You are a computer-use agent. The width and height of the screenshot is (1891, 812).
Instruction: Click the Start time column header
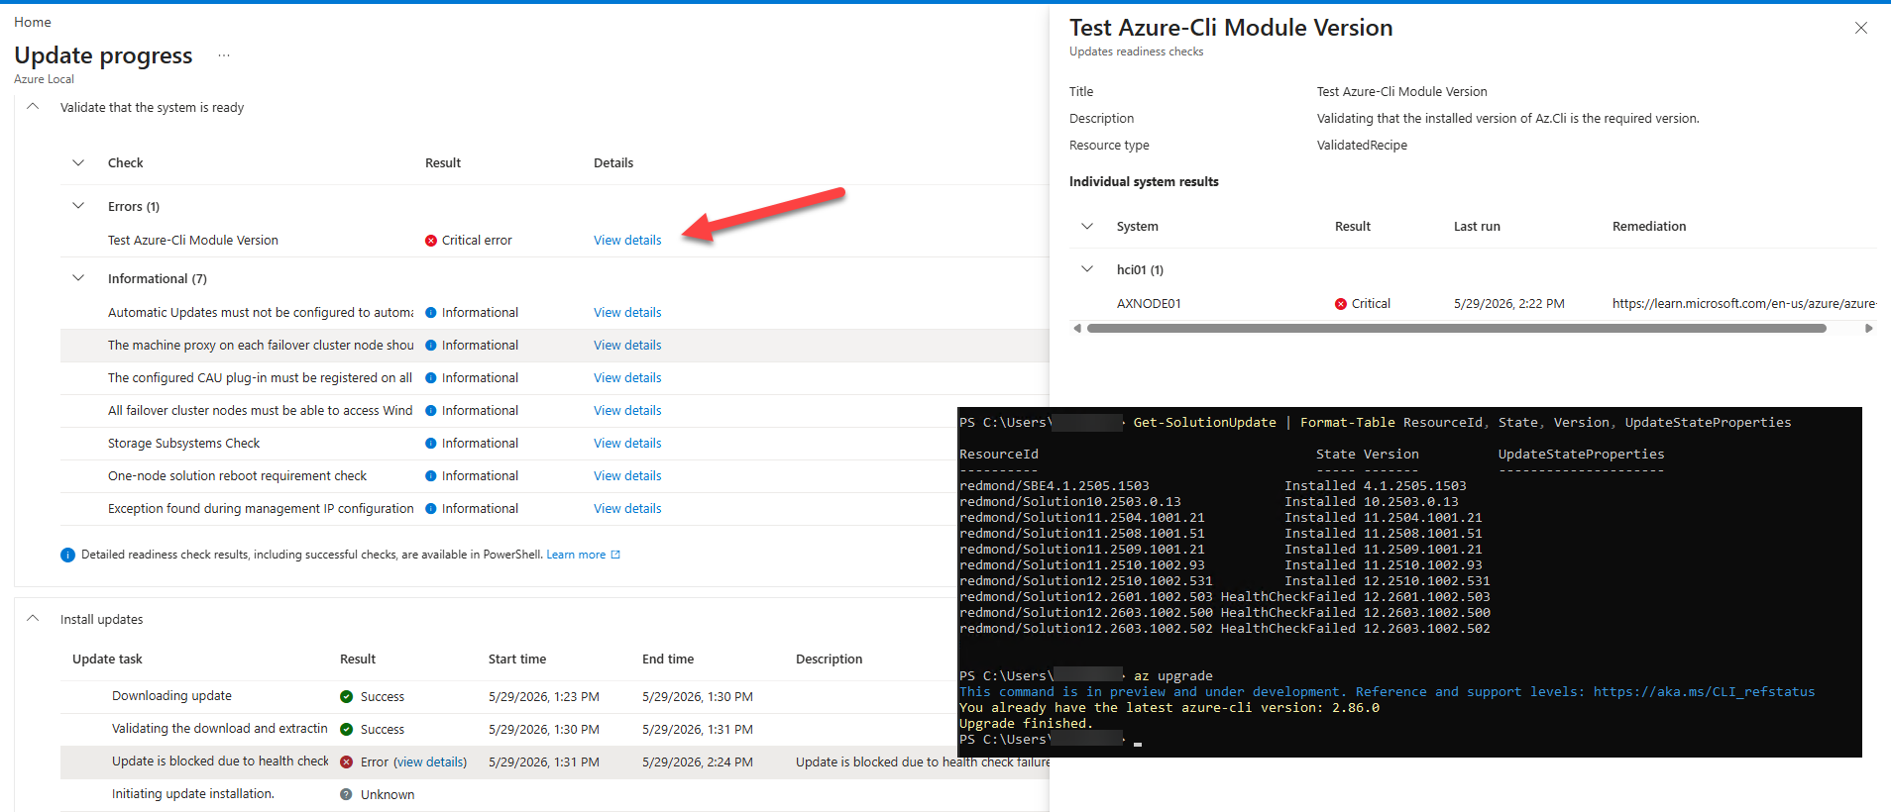coord(517,659)
